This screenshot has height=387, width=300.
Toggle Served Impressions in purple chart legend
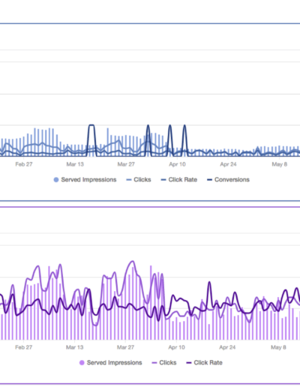pyautogui.click(x=110, y=363)
